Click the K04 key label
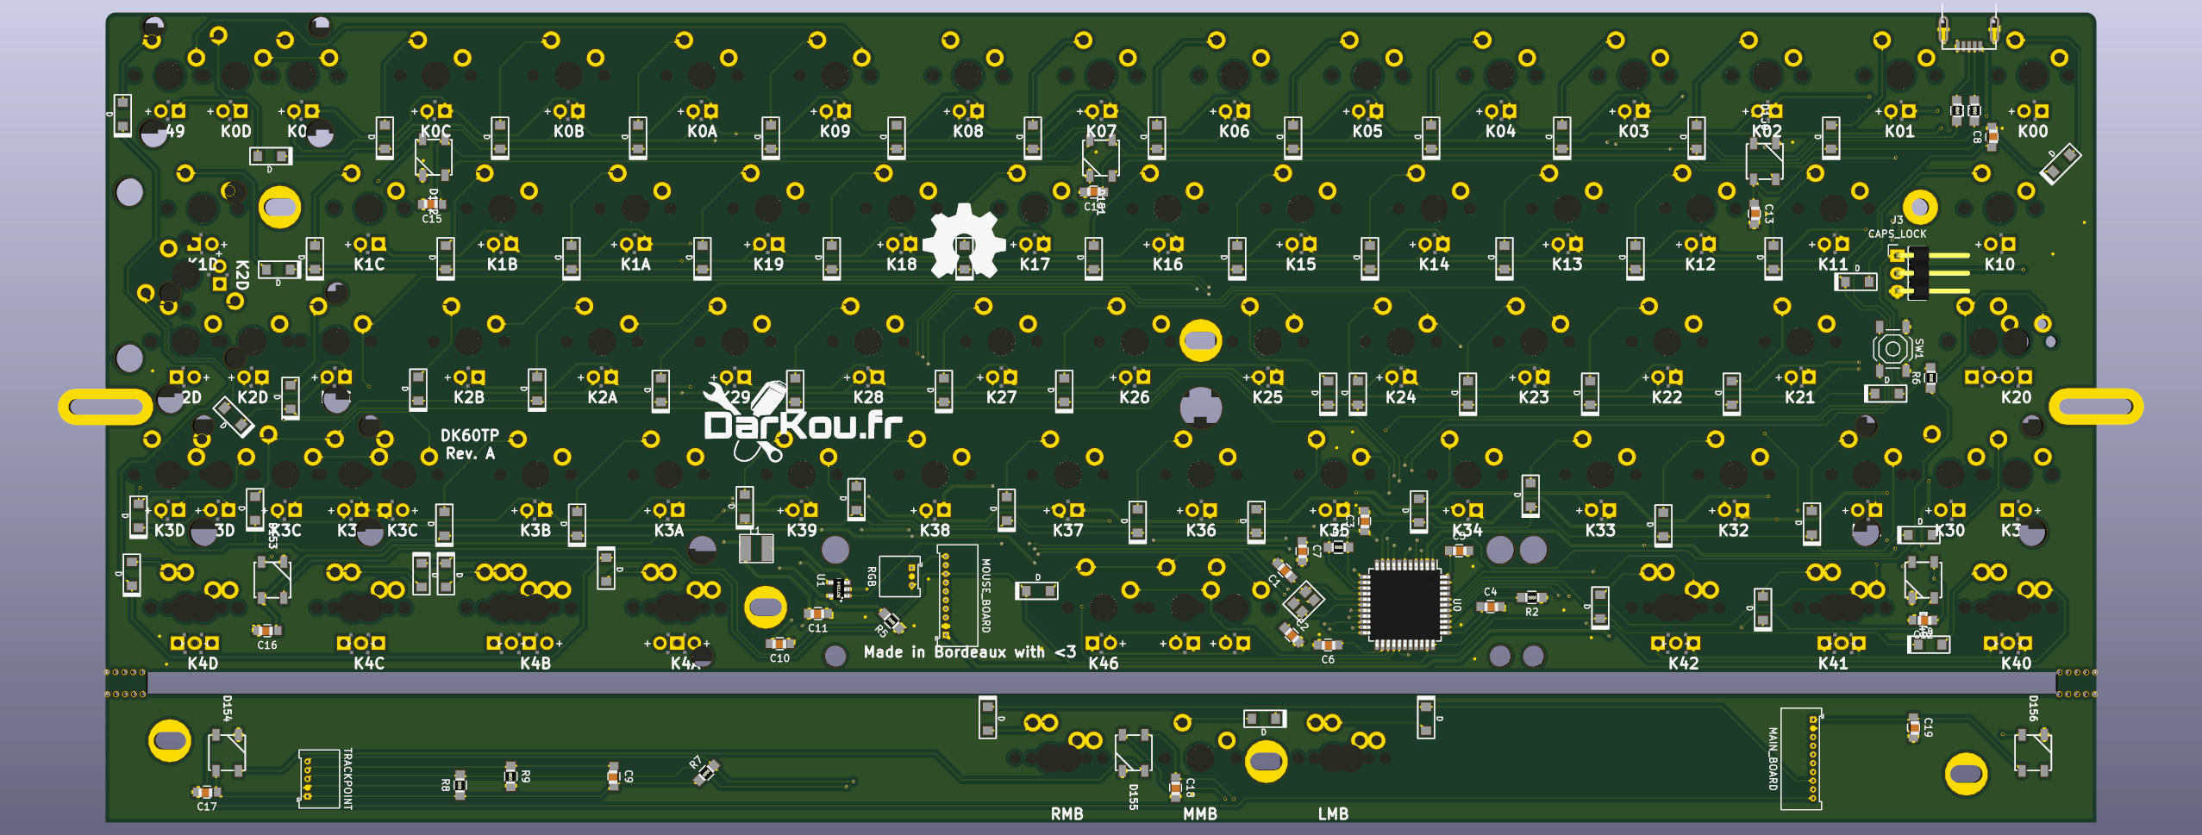Image resolution: width=2202 pixels, height=835 pixels. click(x=1500, y=132)
